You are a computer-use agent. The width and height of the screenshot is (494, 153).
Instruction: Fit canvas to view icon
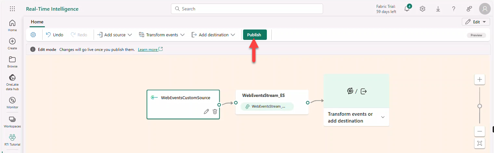pyautogui.click(x=479, y=143)
